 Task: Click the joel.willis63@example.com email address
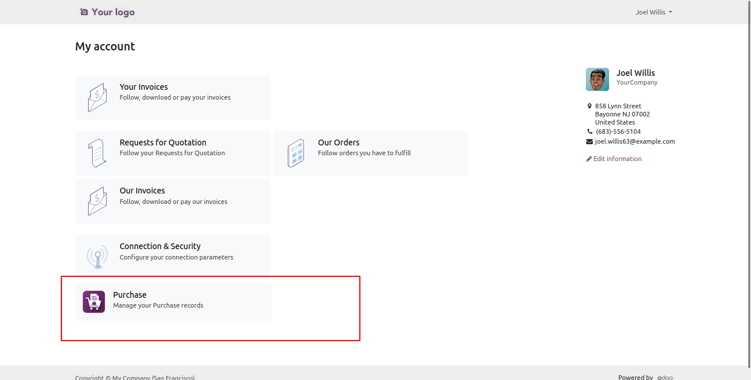click(635, 141)
